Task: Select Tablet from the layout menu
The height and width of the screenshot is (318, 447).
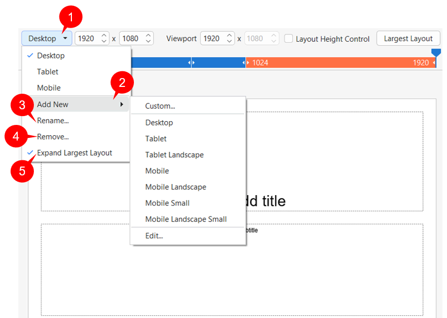Action: tap(48, 72)
